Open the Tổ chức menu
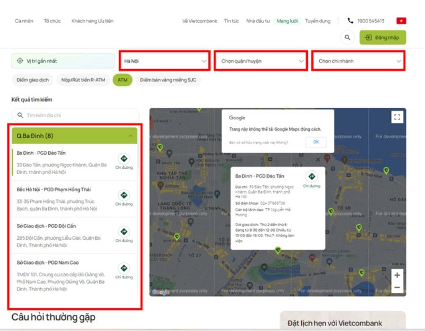Screen dimensions: 425x331 (52, 21)
